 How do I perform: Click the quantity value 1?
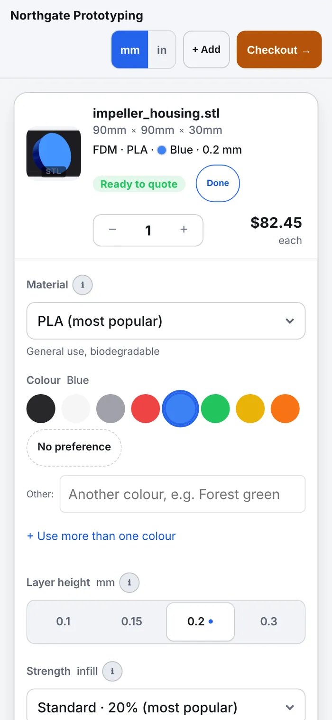pyautogui.click(x=148, y=230)
